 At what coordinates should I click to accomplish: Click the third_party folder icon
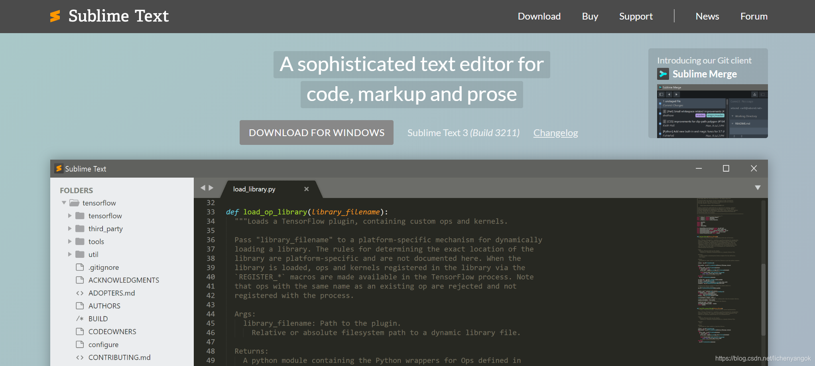(80, 228)
